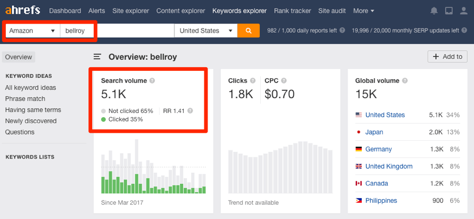Open Having same terms report
The height and width of the screenshot is (219, 474).
[x=33, y=110]
